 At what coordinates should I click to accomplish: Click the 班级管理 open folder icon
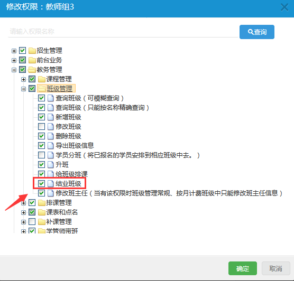point(42,89)
